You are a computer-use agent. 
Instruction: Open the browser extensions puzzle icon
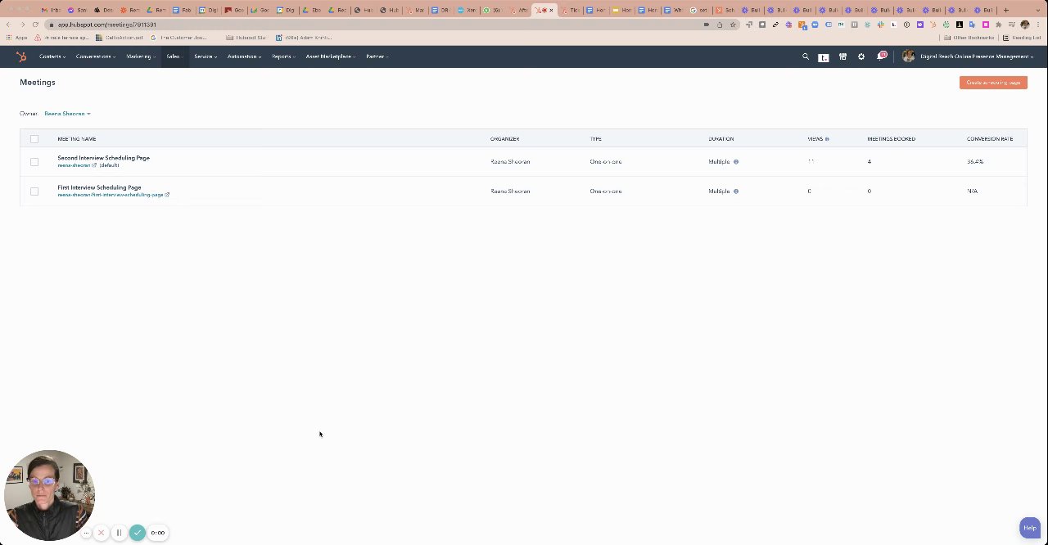click(x=998, y=25)
